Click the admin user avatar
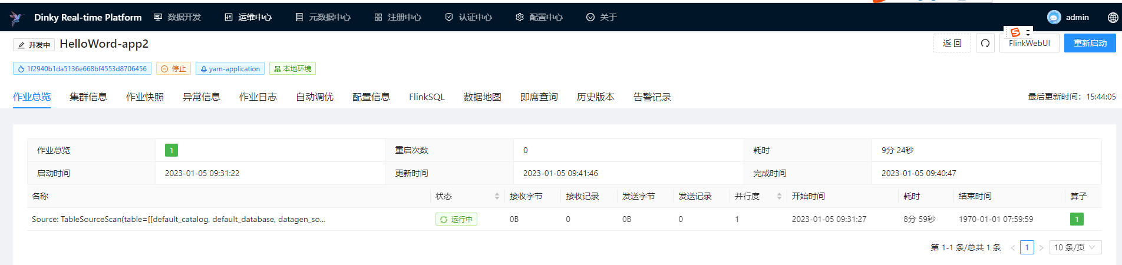The image size is (1122, 265). point(1054,17)
